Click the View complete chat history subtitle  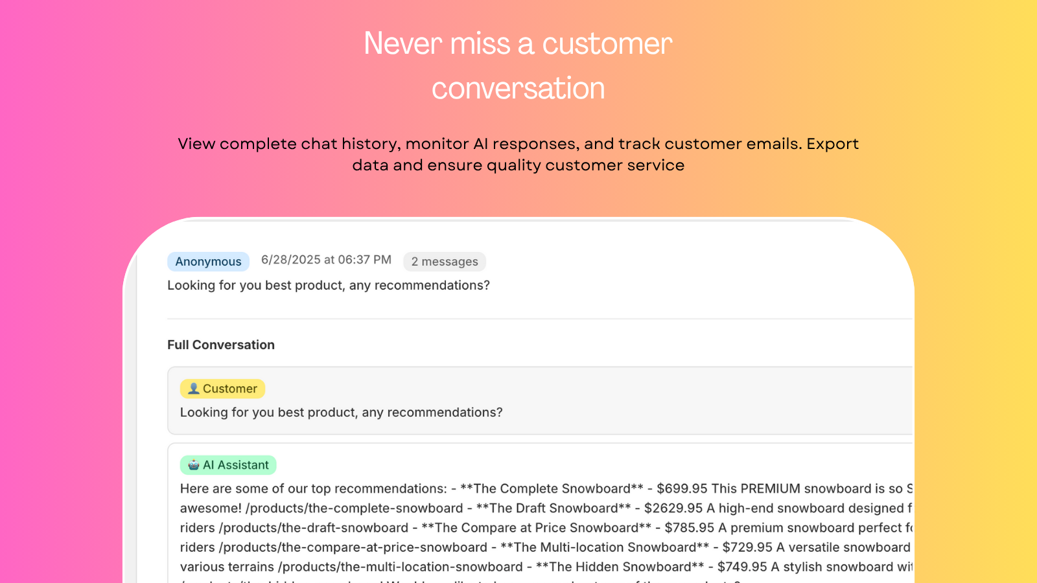click(x=518, y=154)
